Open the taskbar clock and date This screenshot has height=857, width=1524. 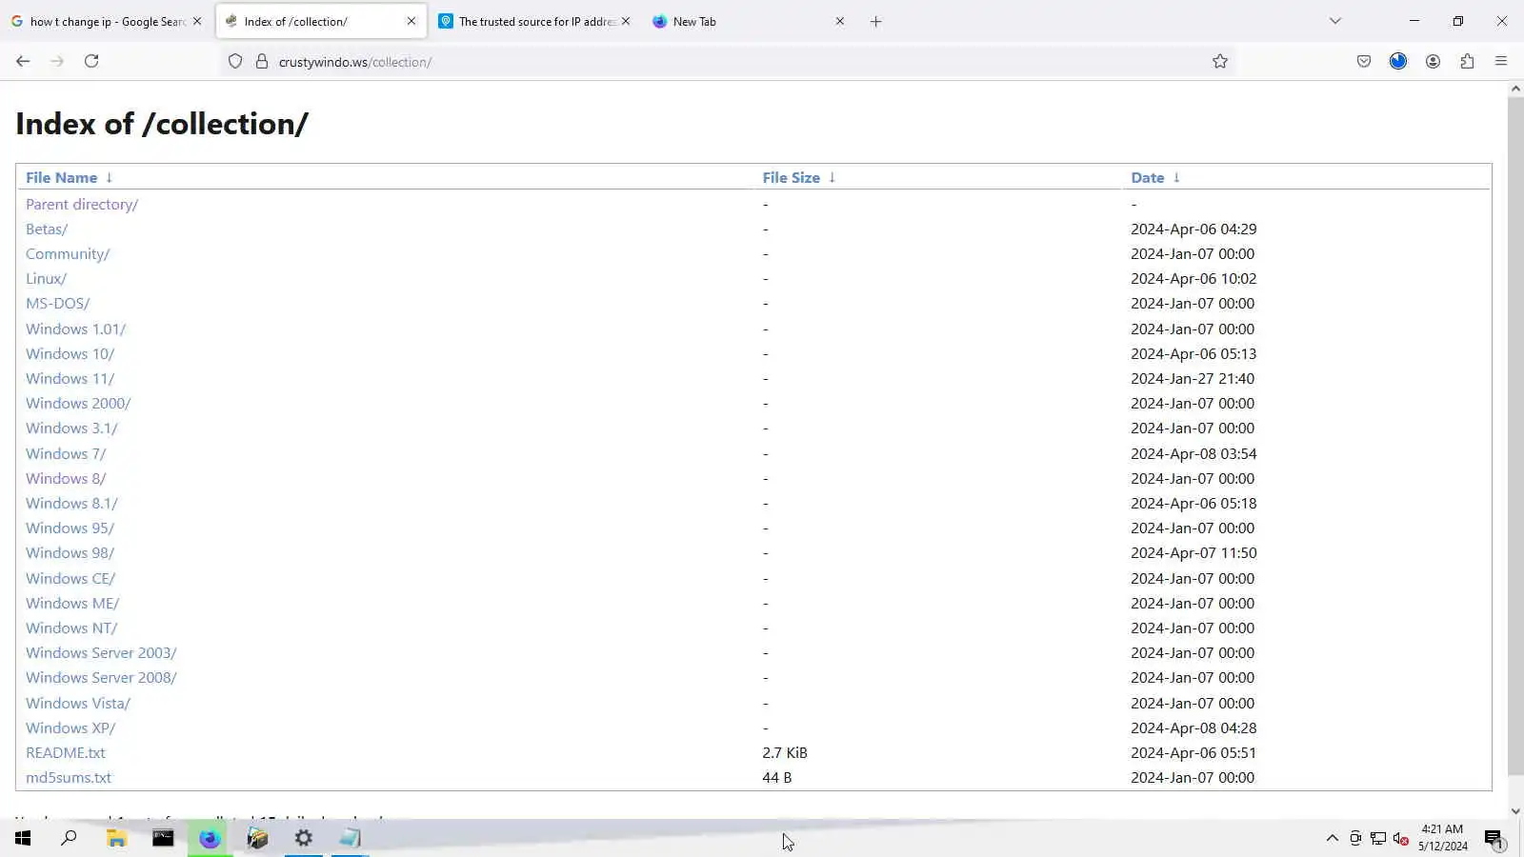(x=1443, y=838)
